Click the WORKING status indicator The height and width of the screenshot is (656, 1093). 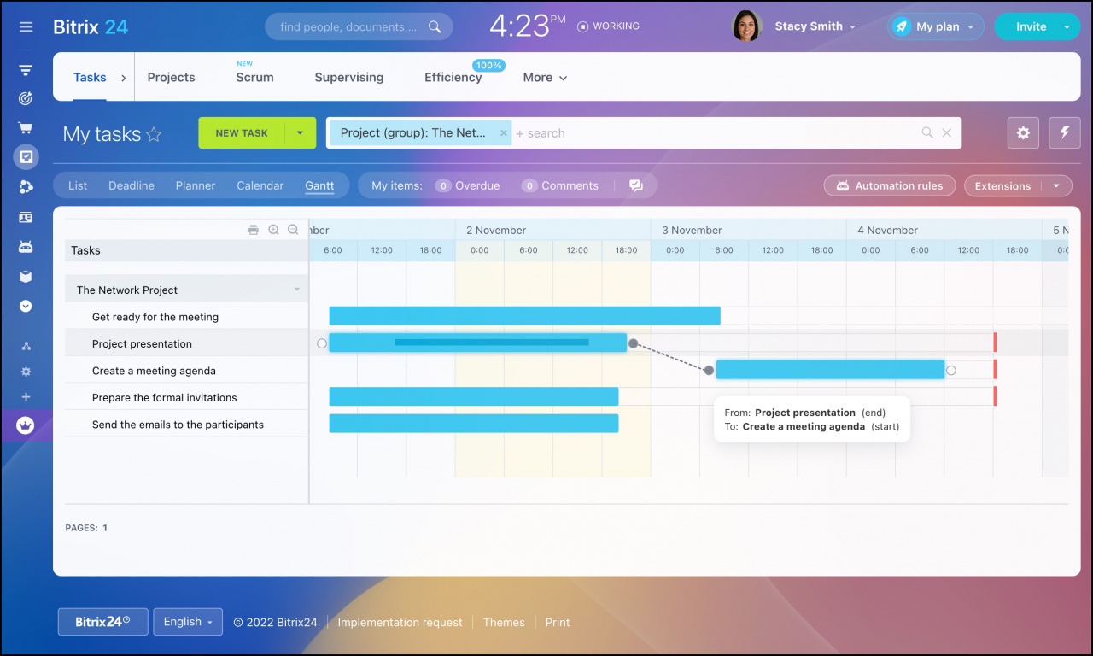pyautogui.click(x=608, y=26)
